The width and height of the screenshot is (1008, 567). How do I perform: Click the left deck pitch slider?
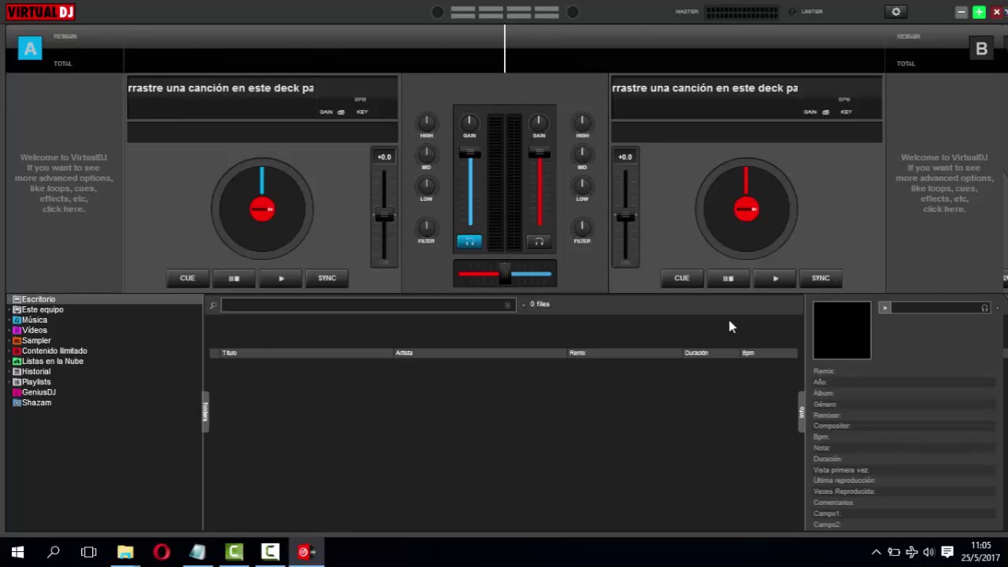tap(384, 216)
